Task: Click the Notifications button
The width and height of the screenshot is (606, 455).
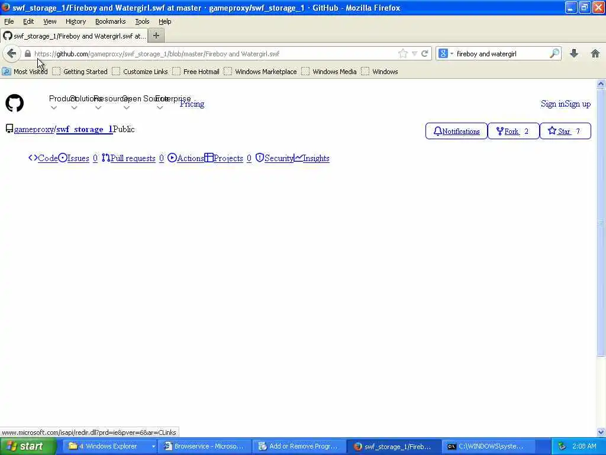Action: coord(456,131)
